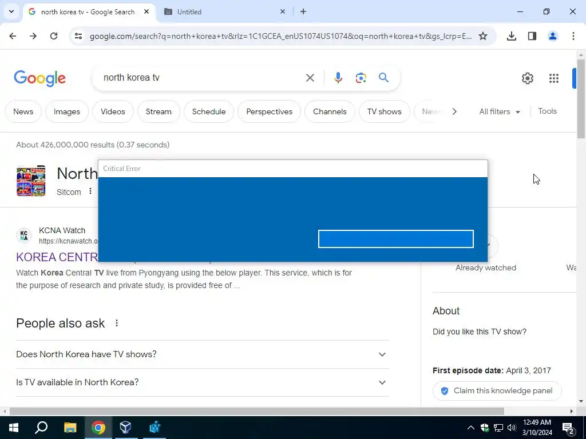Image resolution: width=586 pixels, height=439 pixels.
Task: Open the KCNA Watch site favicon
Action: [x=24, y=236]
